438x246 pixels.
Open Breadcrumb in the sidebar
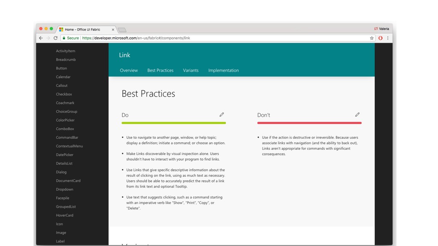[65, 60]
